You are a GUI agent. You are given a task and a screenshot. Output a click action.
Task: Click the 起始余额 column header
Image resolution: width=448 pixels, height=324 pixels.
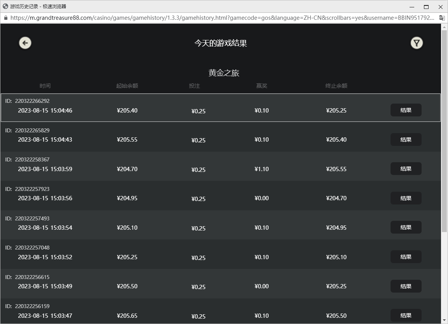point(127,86)
